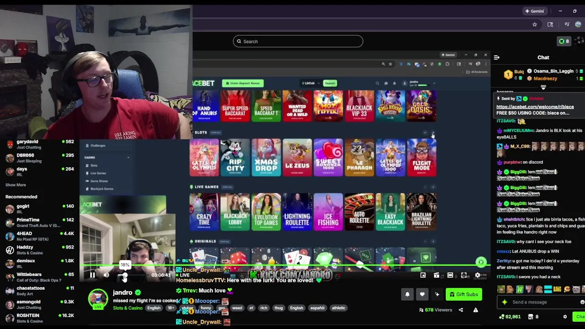
Task: Collapse the Casino section in streamed sidebar
Action: click(128, 158)
